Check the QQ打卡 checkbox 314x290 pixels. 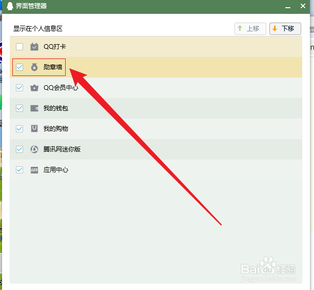[x=19, y=47]
